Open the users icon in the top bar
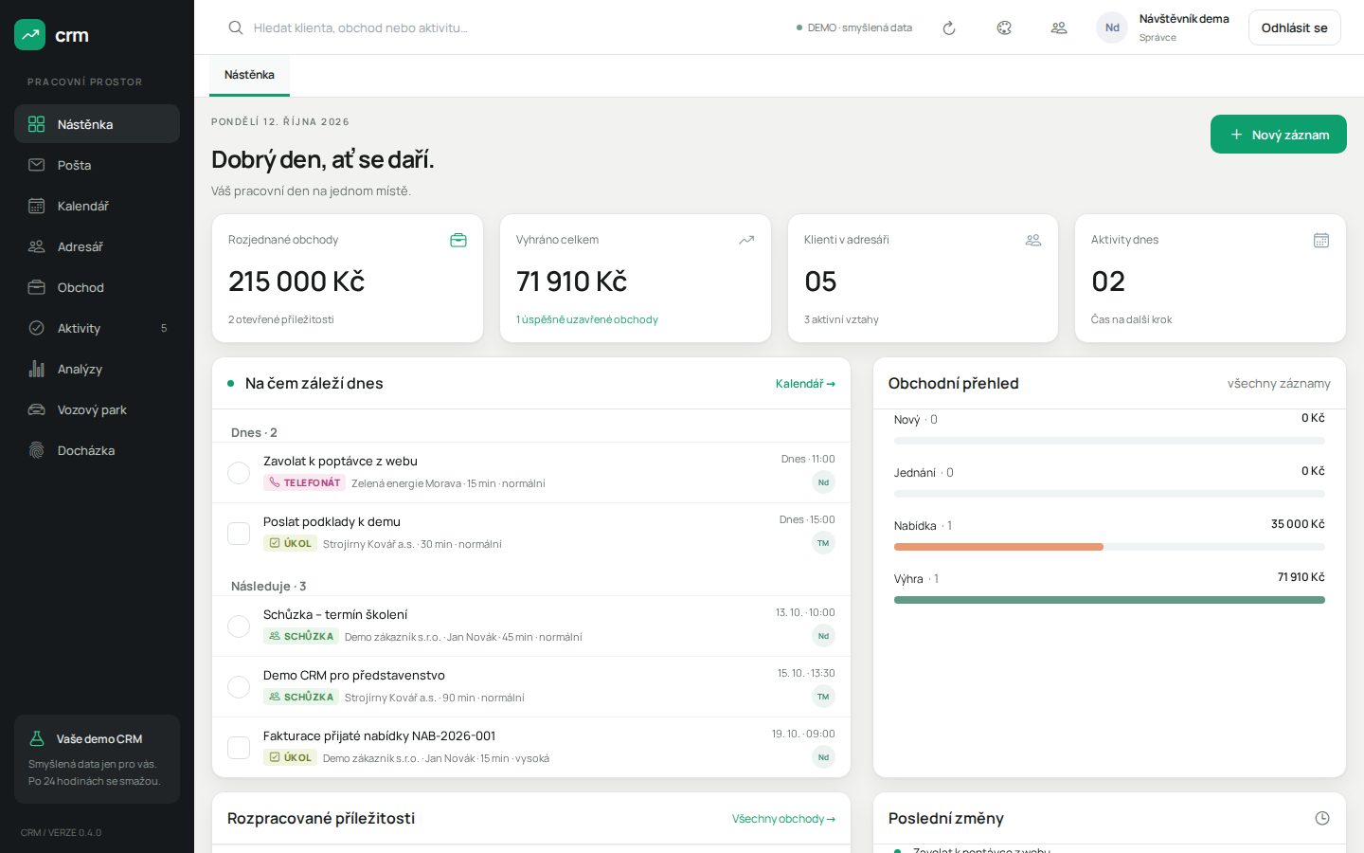Viewport: 1364px width, 853px height. (x=1059, y=27)
